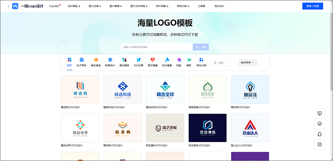Select the 电子商务 category icon
Image resolution: width=333 pixels, height=161 pixels.
click(x=82, y=60)
